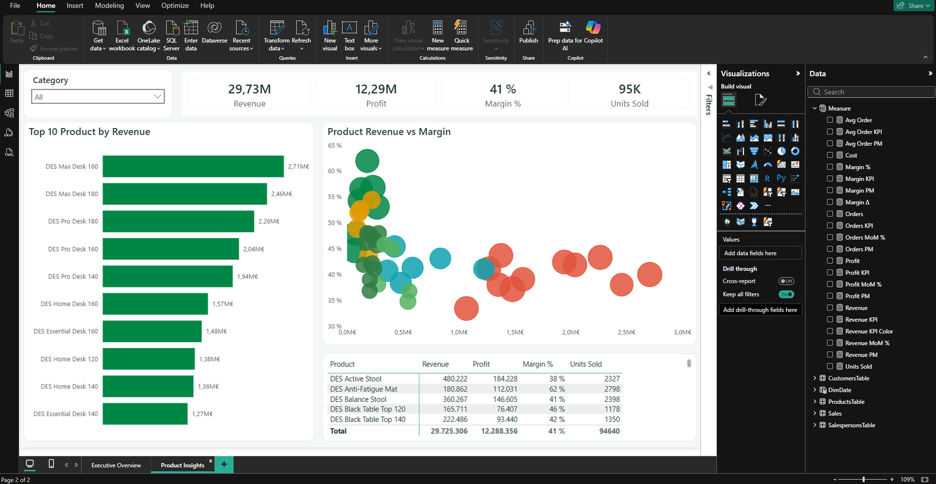Switch to Report view in left sidebar
This screenshot has width=936, height=484.
pyautogui.click(x=9, y=74)
